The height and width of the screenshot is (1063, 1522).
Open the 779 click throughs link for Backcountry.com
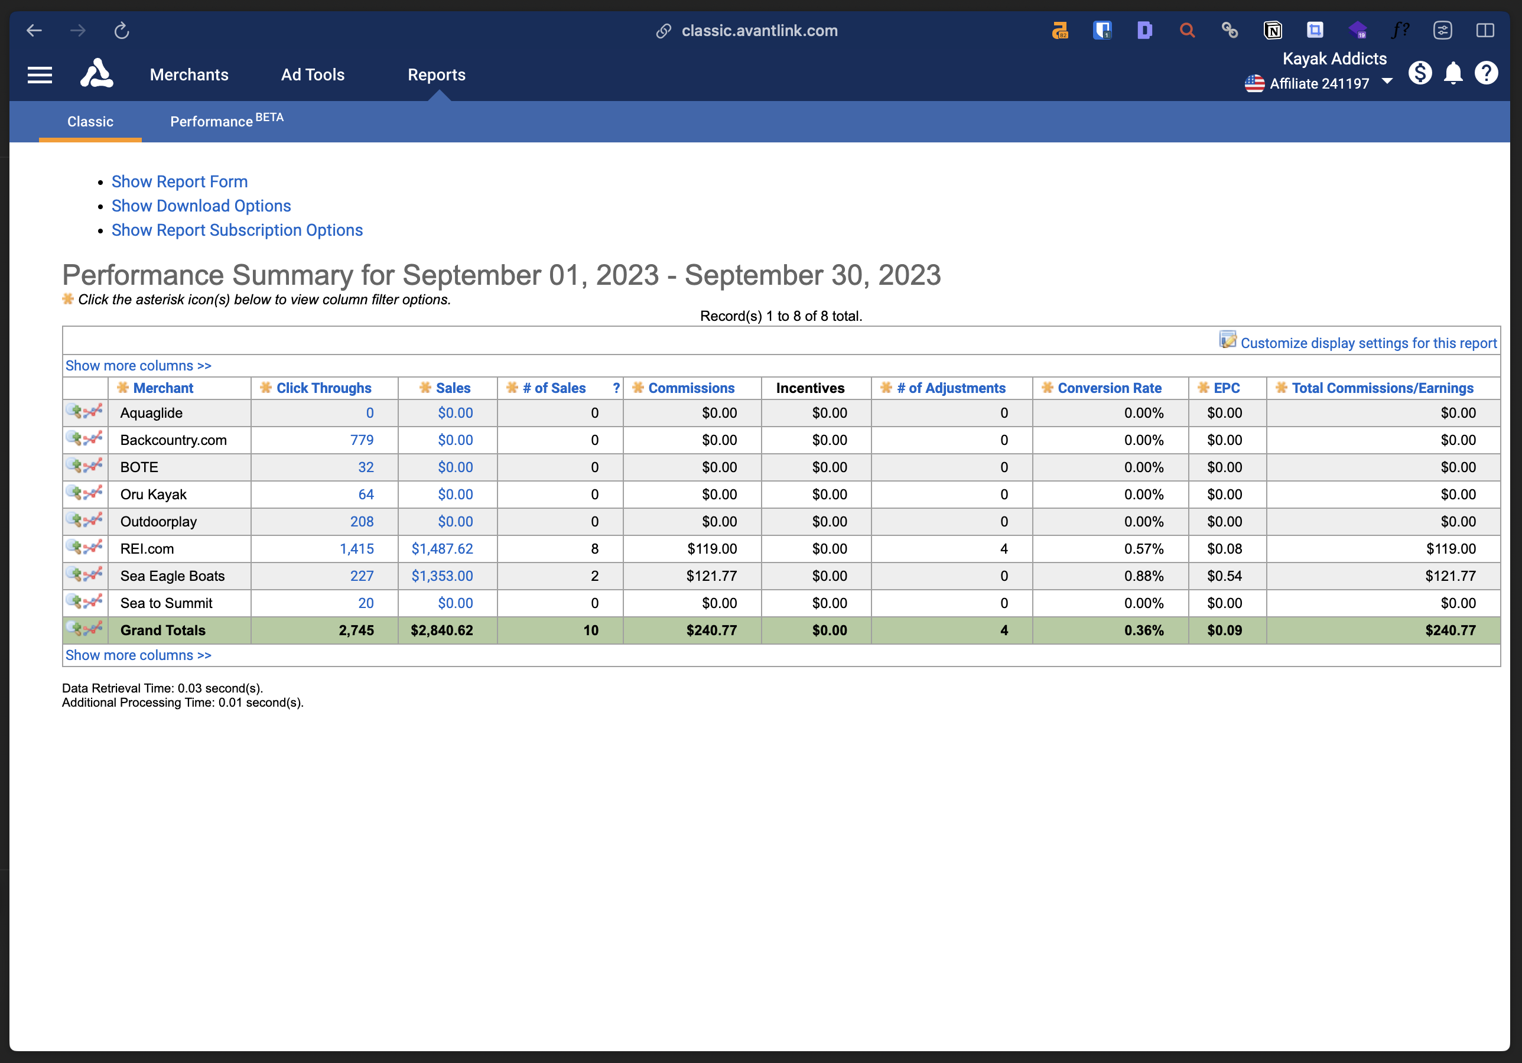point(362,440)
